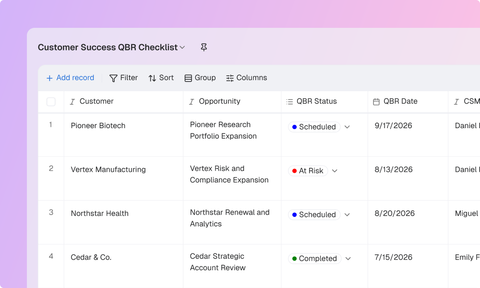Select row number 2
The width and height of the screenshot is (480, 288).
(x=51, y=168)
